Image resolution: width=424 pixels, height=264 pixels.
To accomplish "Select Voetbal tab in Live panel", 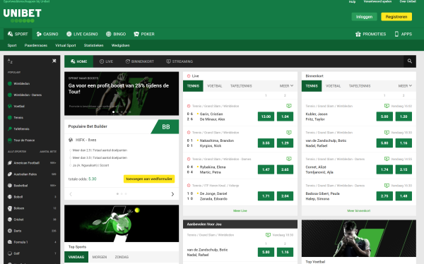I will [x=215, y=86].
